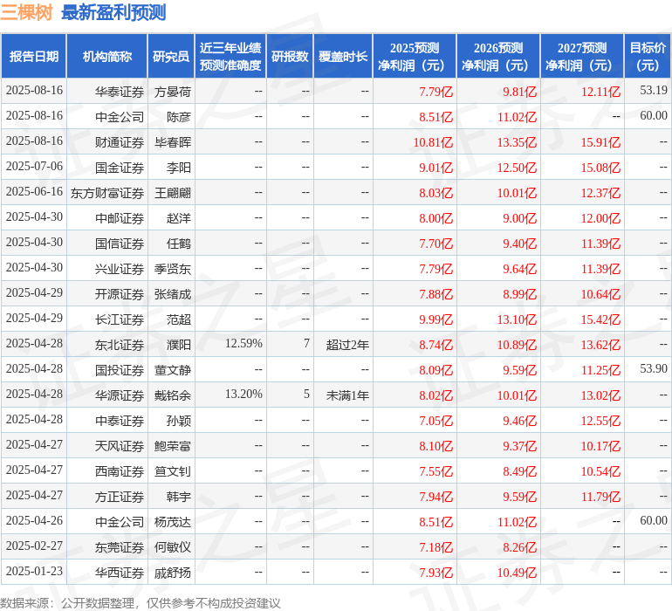Select researcher 任鹤
Image resolution: width=672 pixels, height=611 pixels.
pyautogui.click(x=179, y=244)
